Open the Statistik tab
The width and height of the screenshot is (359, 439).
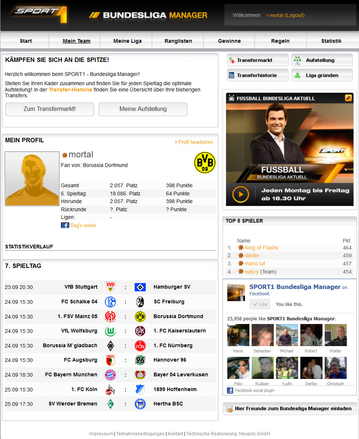point(331,41)
